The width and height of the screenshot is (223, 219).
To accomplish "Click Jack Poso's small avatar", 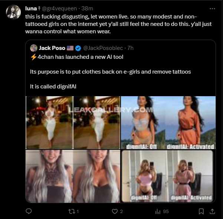I will point(34,48).
